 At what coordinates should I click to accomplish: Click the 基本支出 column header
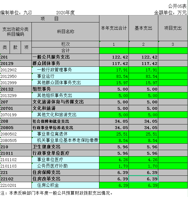point(143,28)
